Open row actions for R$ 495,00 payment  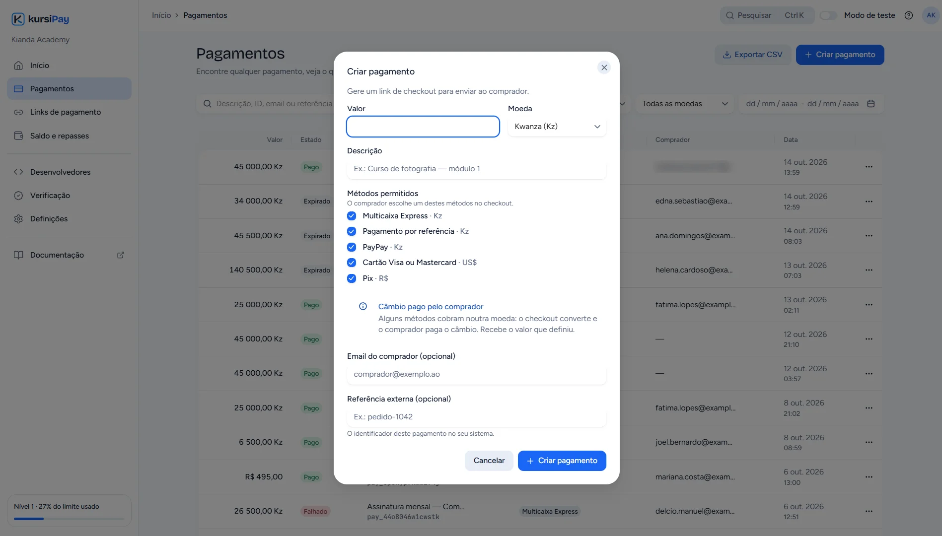(x=869, y=477)
